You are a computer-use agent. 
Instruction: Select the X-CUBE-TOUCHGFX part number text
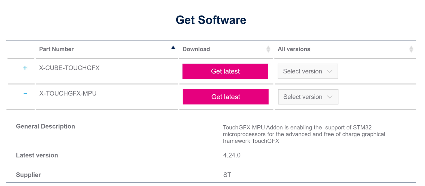[x=69, y=68]
